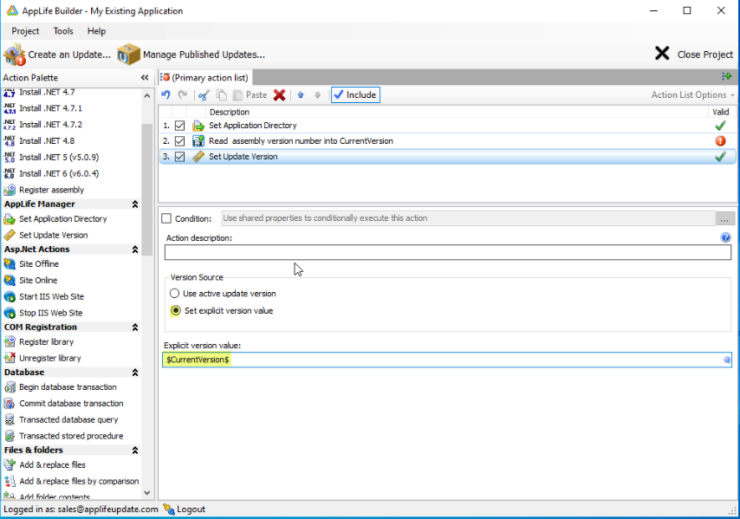Select Use active update version option

175,294
